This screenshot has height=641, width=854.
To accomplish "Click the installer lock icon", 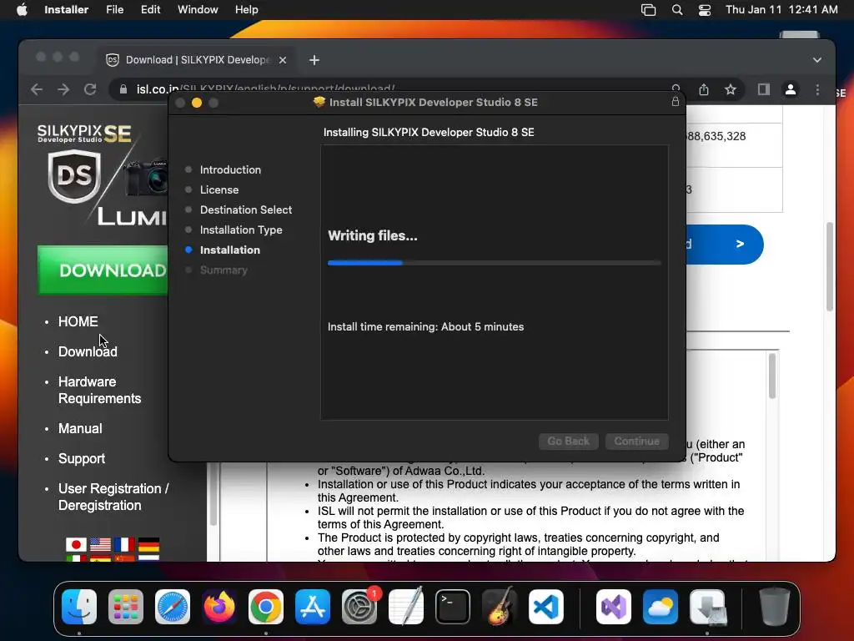I will coord(676,101).
